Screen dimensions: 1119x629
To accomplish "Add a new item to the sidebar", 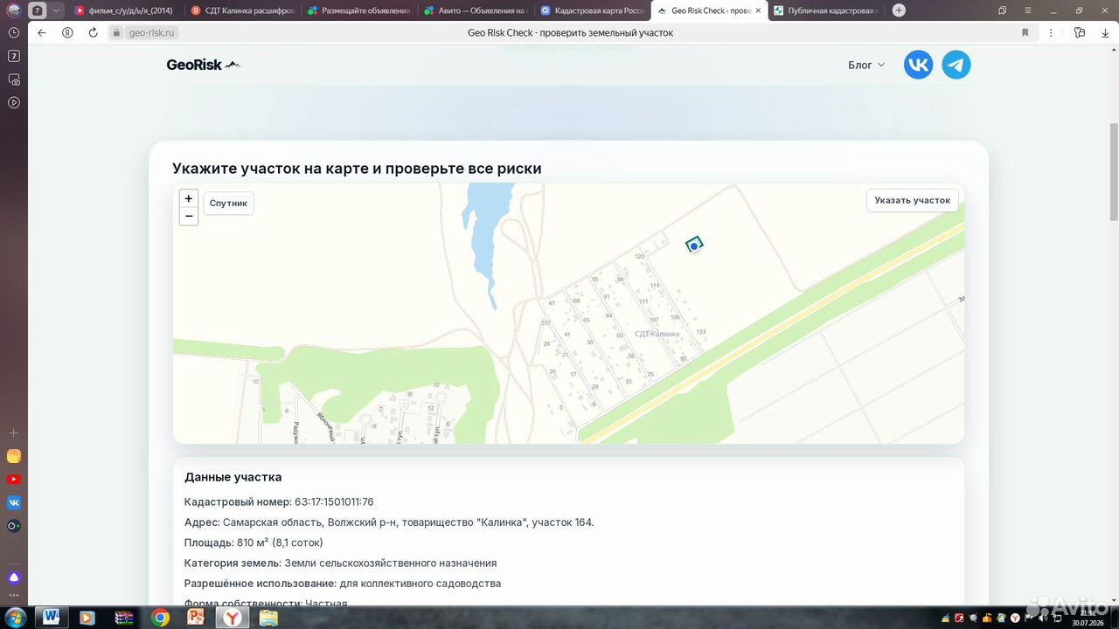I will coord(14,432).
